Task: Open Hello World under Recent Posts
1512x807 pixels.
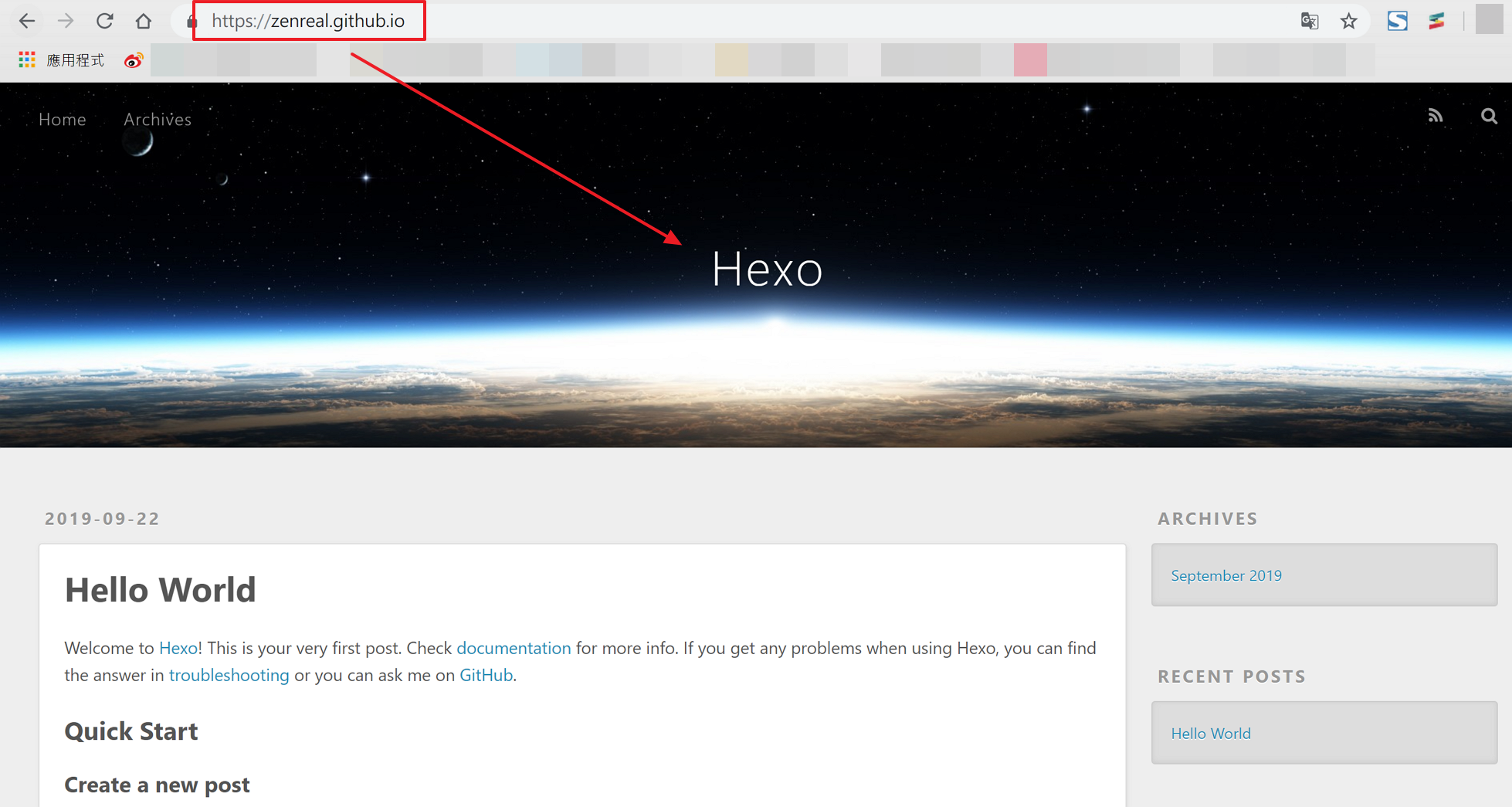Action: pos(1211,734)
